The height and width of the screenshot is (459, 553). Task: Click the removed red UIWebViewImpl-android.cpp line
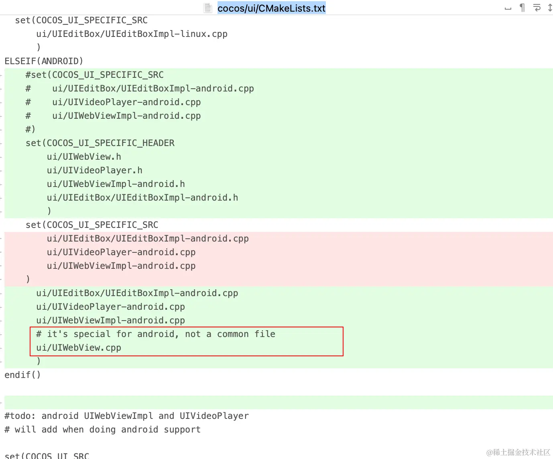click(121, 266)
